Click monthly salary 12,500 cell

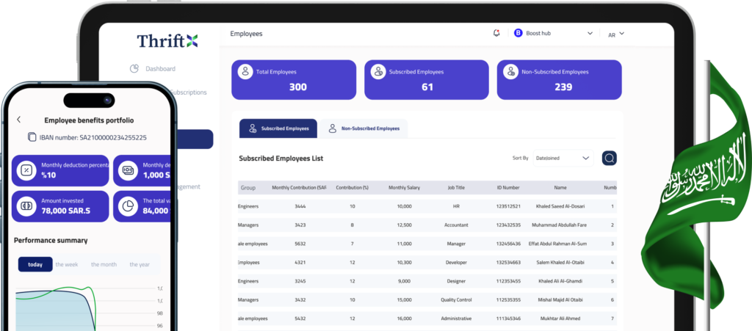pyautogui.click(x=405, y=225)
